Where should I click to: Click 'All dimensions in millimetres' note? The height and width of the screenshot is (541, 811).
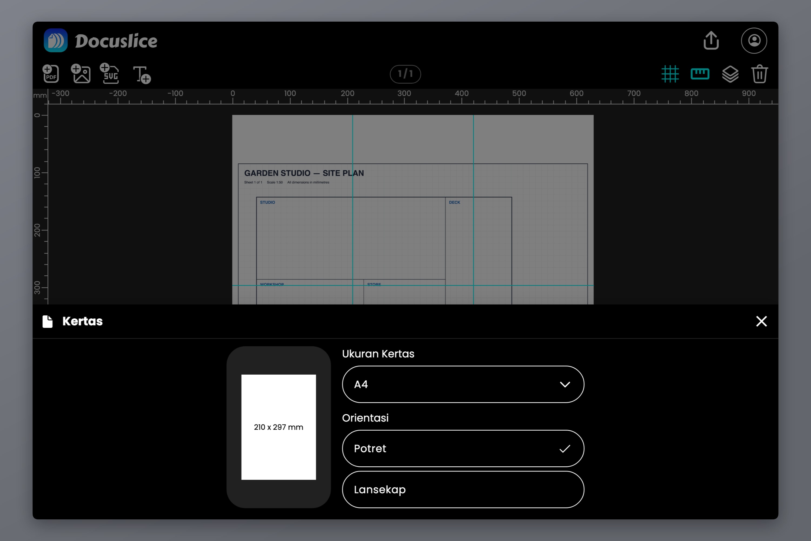pos(308,183)
